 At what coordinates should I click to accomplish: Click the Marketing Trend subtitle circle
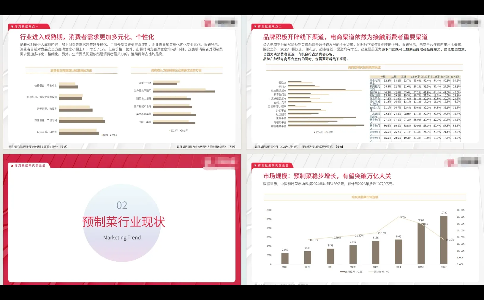coord(122,237)
